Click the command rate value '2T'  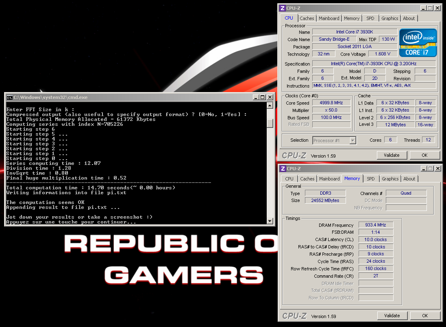[x=376, y=276]
